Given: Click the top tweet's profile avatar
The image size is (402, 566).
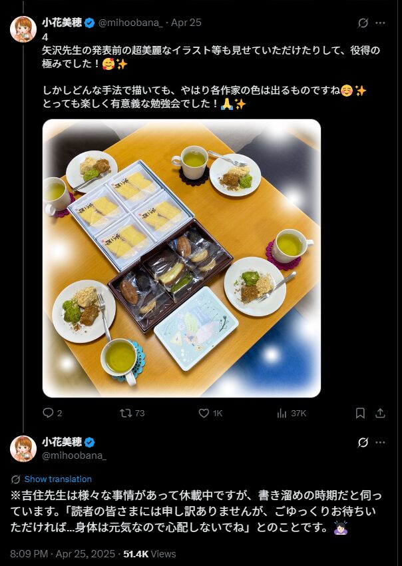Looking at the screenshot, I should 23,29.
